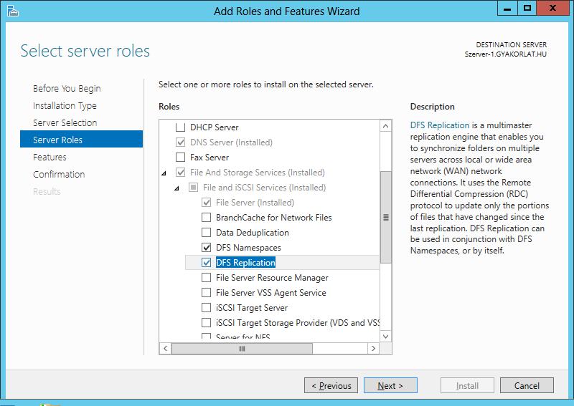
Task: Select File Server Resource Manager row text
Action: pos(272,277)
